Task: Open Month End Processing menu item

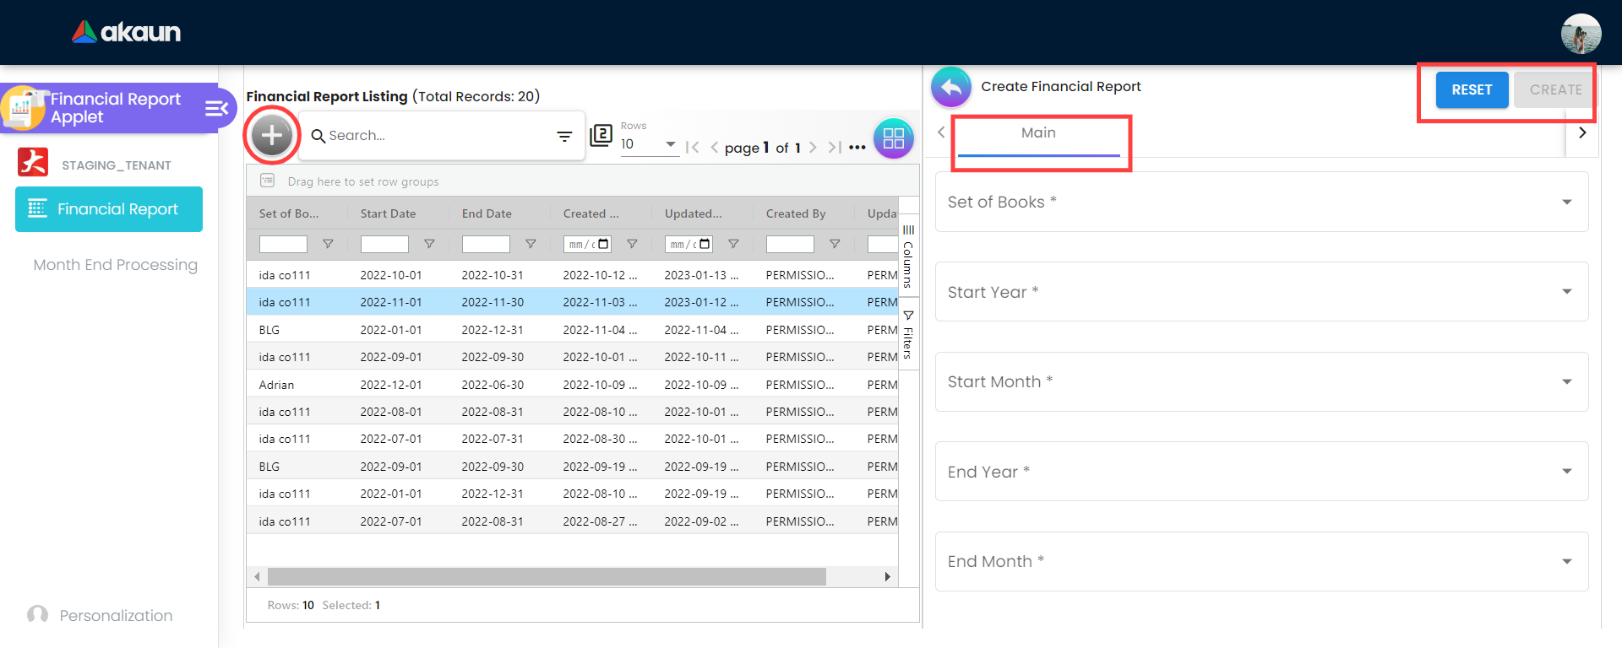Action: (x=115, y=265)
